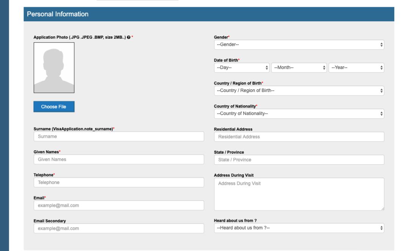Open Country / Region of Birth dropdown

[299, 91]
